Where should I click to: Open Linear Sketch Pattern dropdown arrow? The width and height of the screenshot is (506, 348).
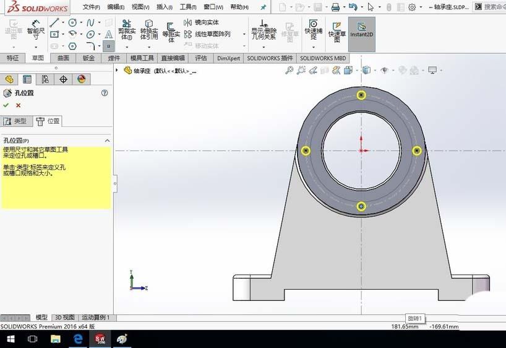click(x=244, y=34)
